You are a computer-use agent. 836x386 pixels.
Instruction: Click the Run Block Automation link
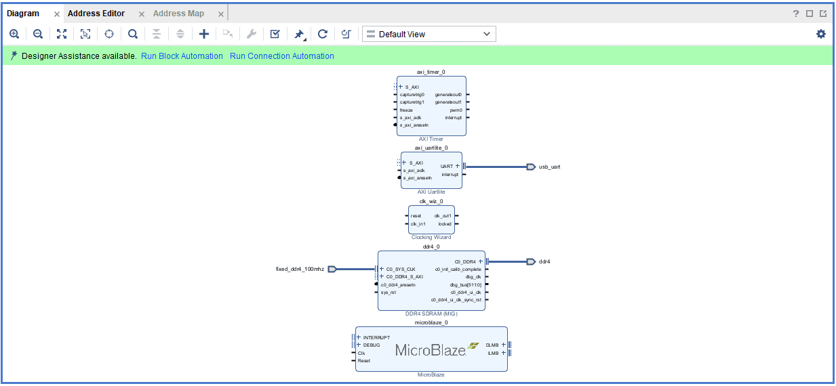point(182,56)
